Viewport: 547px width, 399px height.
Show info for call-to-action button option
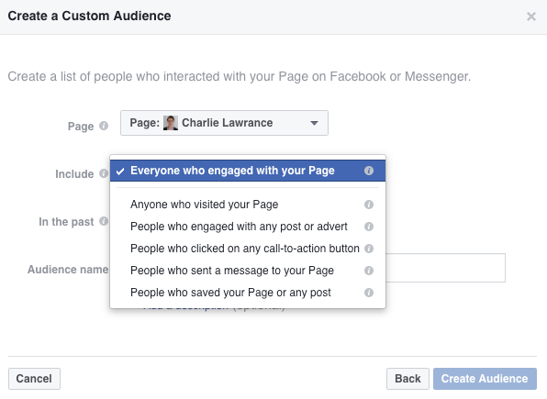click(x=369, y=249)
